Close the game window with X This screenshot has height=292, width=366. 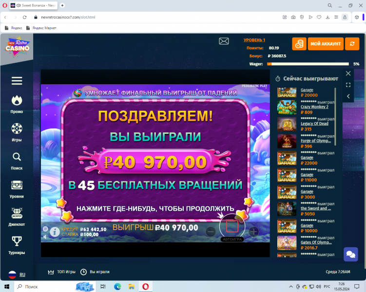(348, 73)
